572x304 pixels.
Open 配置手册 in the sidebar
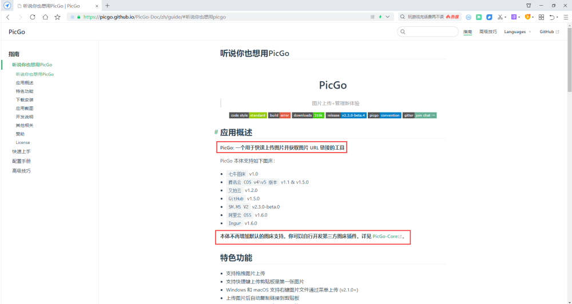21,161
